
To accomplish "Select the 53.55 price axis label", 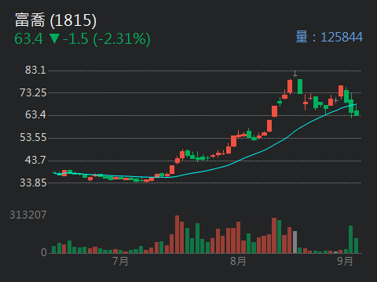I will click(x=33, y=137).
